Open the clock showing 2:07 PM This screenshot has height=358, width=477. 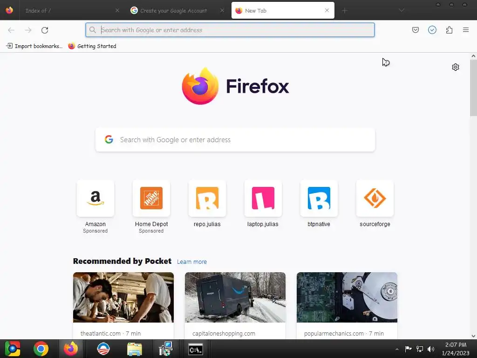pos(456,349)
